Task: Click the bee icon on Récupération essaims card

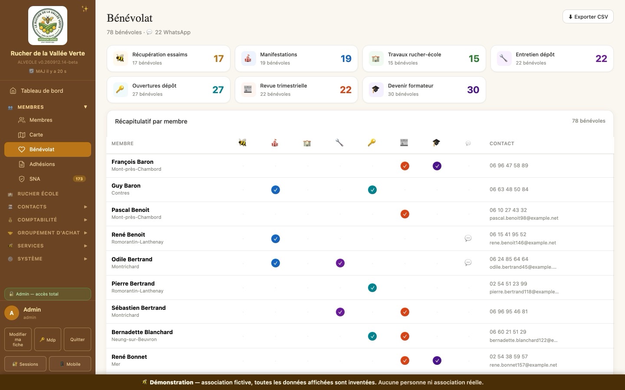Action: point(120,58)
